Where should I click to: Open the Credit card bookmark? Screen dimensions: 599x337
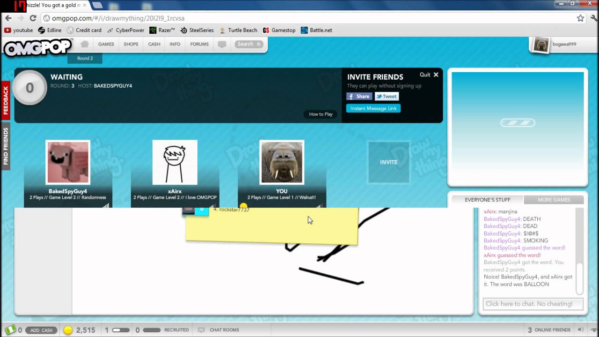click(x=84, y=30)
